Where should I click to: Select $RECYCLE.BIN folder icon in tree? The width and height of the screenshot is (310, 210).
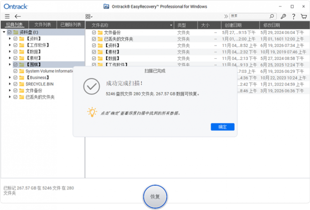tap(21, 84)
